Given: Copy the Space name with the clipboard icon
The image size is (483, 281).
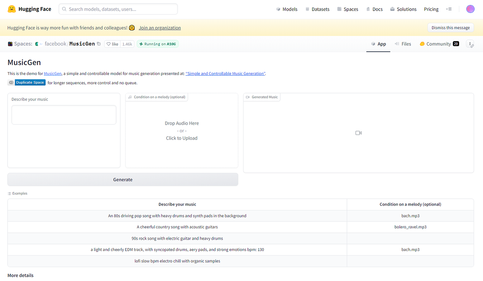Looking at the screenshot, I should click(99, 44).
